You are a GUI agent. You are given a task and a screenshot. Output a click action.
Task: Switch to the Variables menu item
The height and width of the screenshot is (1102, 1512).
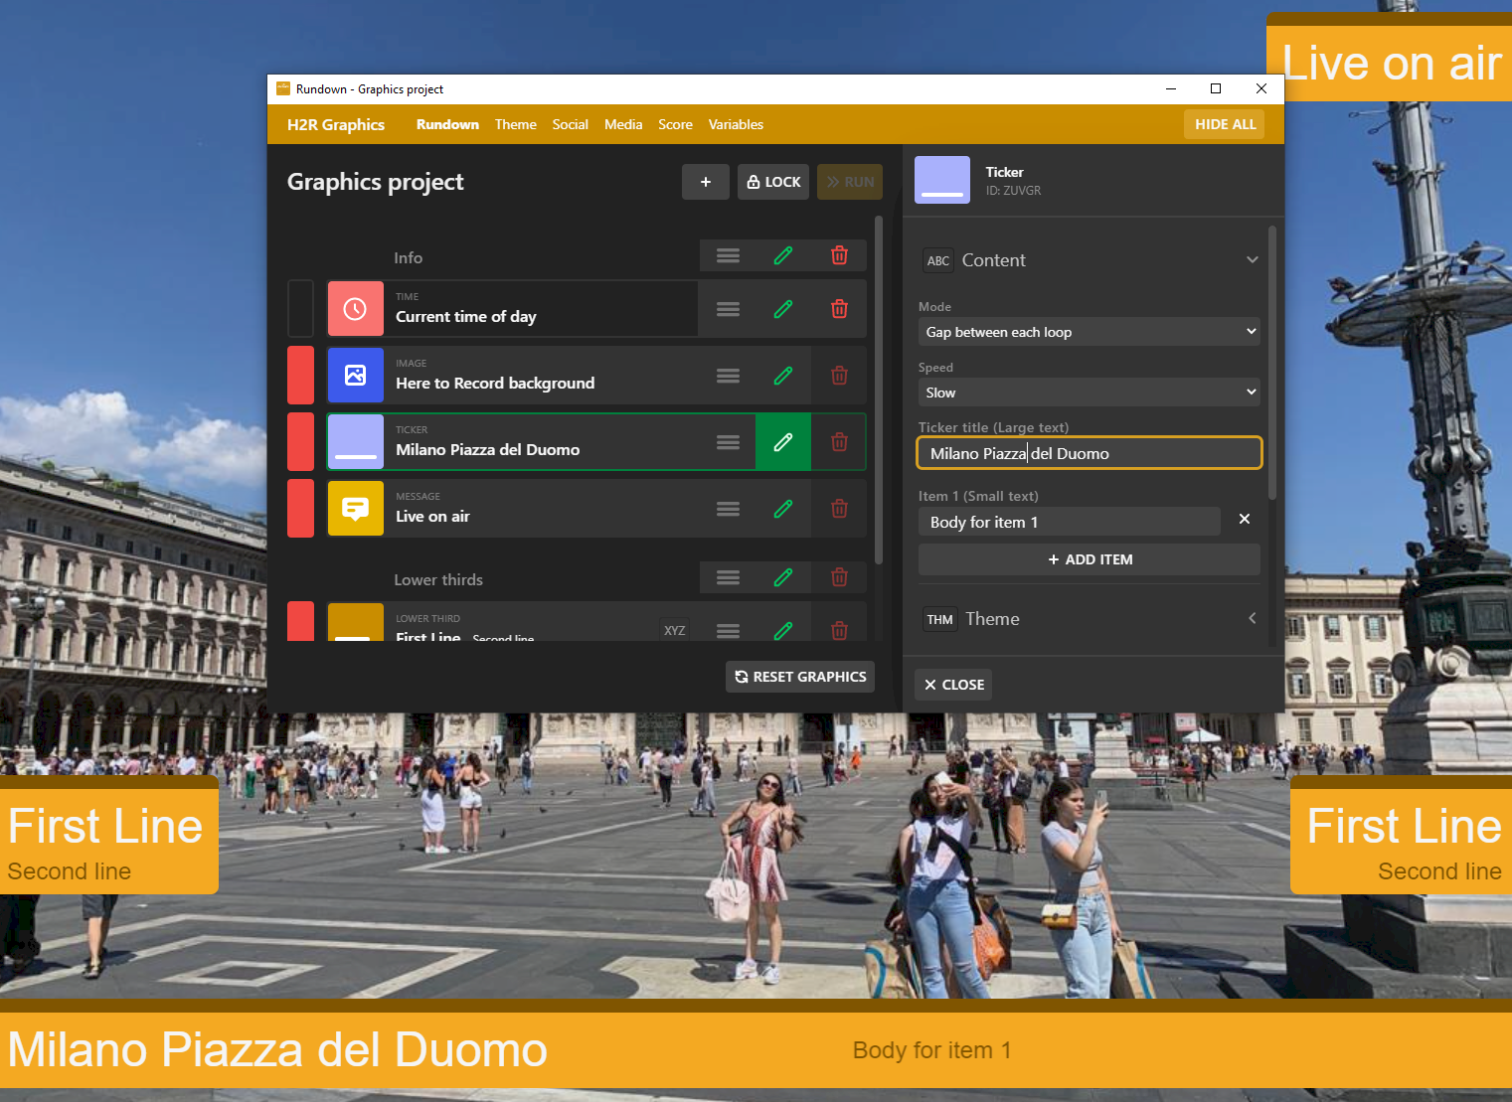pyautogui.click(x=736, y=124)
